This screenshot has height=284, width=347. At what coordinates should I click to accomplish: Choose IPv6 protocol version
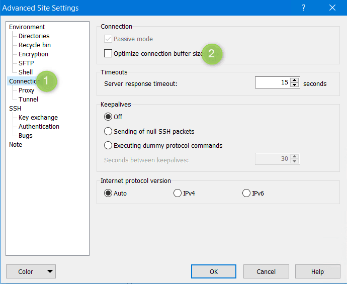tap(246, 193)
